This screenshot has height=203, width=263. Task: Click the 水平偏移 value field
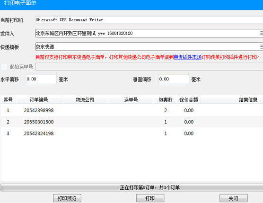[41, 79]
